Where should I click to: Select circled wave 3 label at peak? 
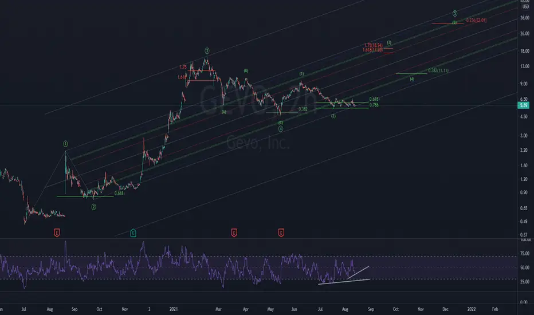[x=207, y=51]
